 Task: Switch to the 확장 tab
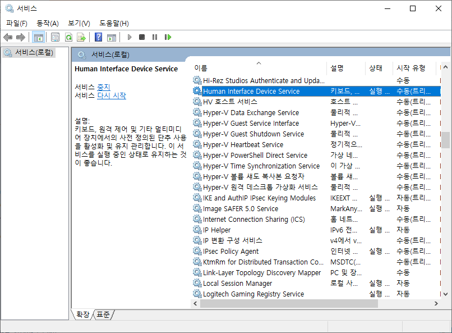coord(83,314)
